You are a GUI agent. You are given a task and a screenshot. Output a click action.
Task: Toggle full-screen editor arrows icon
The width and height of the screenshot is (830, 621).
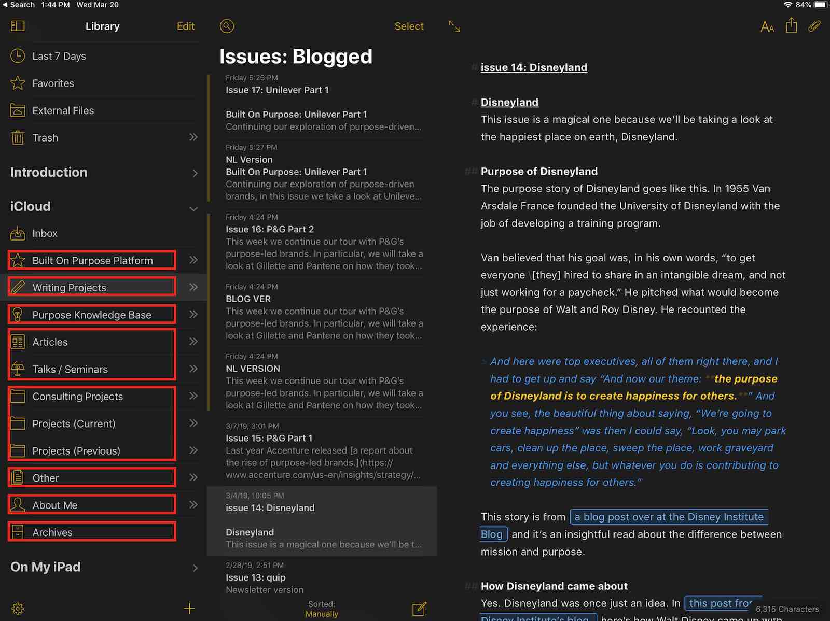(x=454, y=26)
